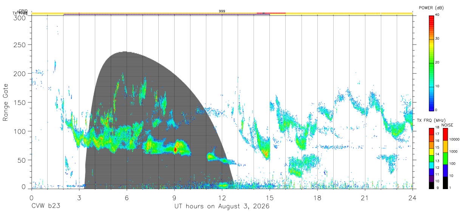Screen dimensions: 464x214
Task: Click hour 6 on the UT time axis
Action: [127, 198]
